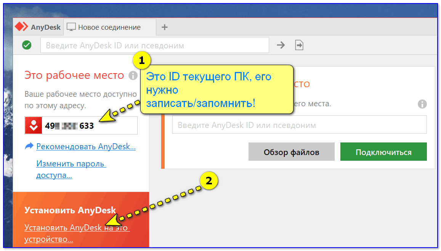Viewport: 441px width, 251px height.
Task: Click the blue share arrow icon
Action: pos(29,146)
